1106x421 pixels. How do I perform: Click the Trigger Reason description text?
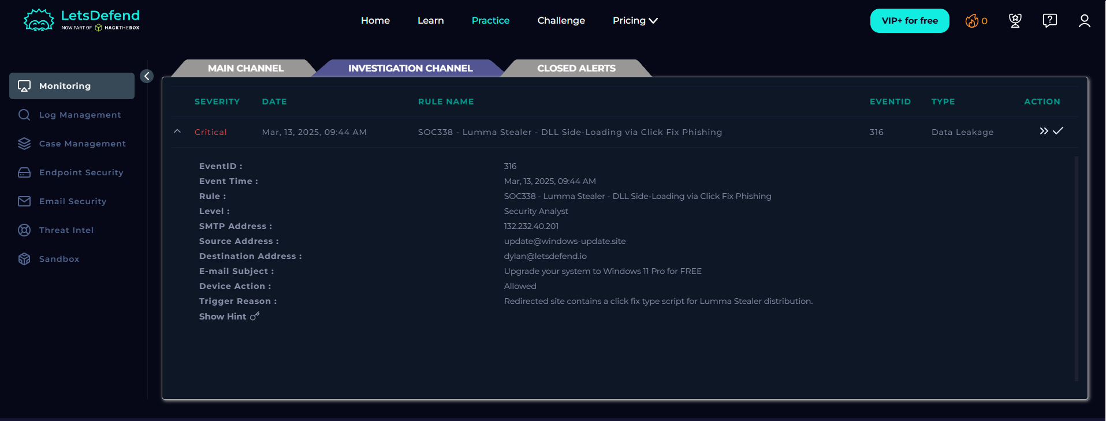[658, 301]
